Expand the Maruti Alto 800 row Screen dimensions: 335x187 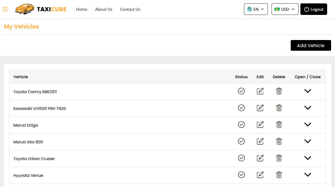(307, 141)
